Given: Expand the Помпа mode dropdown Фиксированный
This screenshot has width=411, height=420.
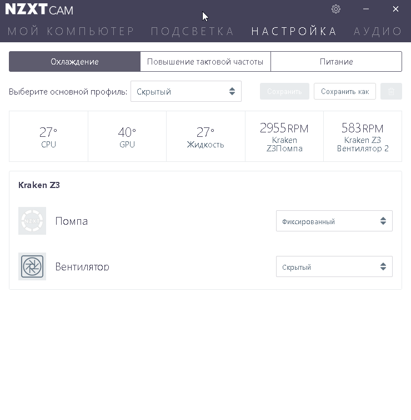Looking at the screenshot, I should coord(334,221).
